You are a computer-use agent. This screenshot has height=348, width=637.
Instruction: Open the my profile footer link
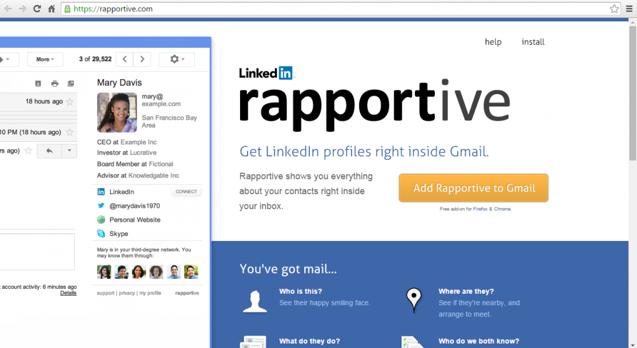click(151, 293)
